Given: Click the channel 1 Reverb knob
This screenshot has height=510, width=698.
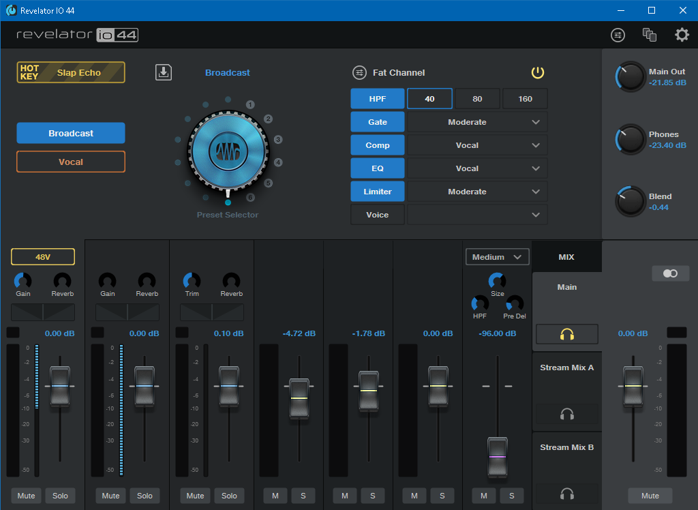Looking at the screenshot, I should 62,281.
